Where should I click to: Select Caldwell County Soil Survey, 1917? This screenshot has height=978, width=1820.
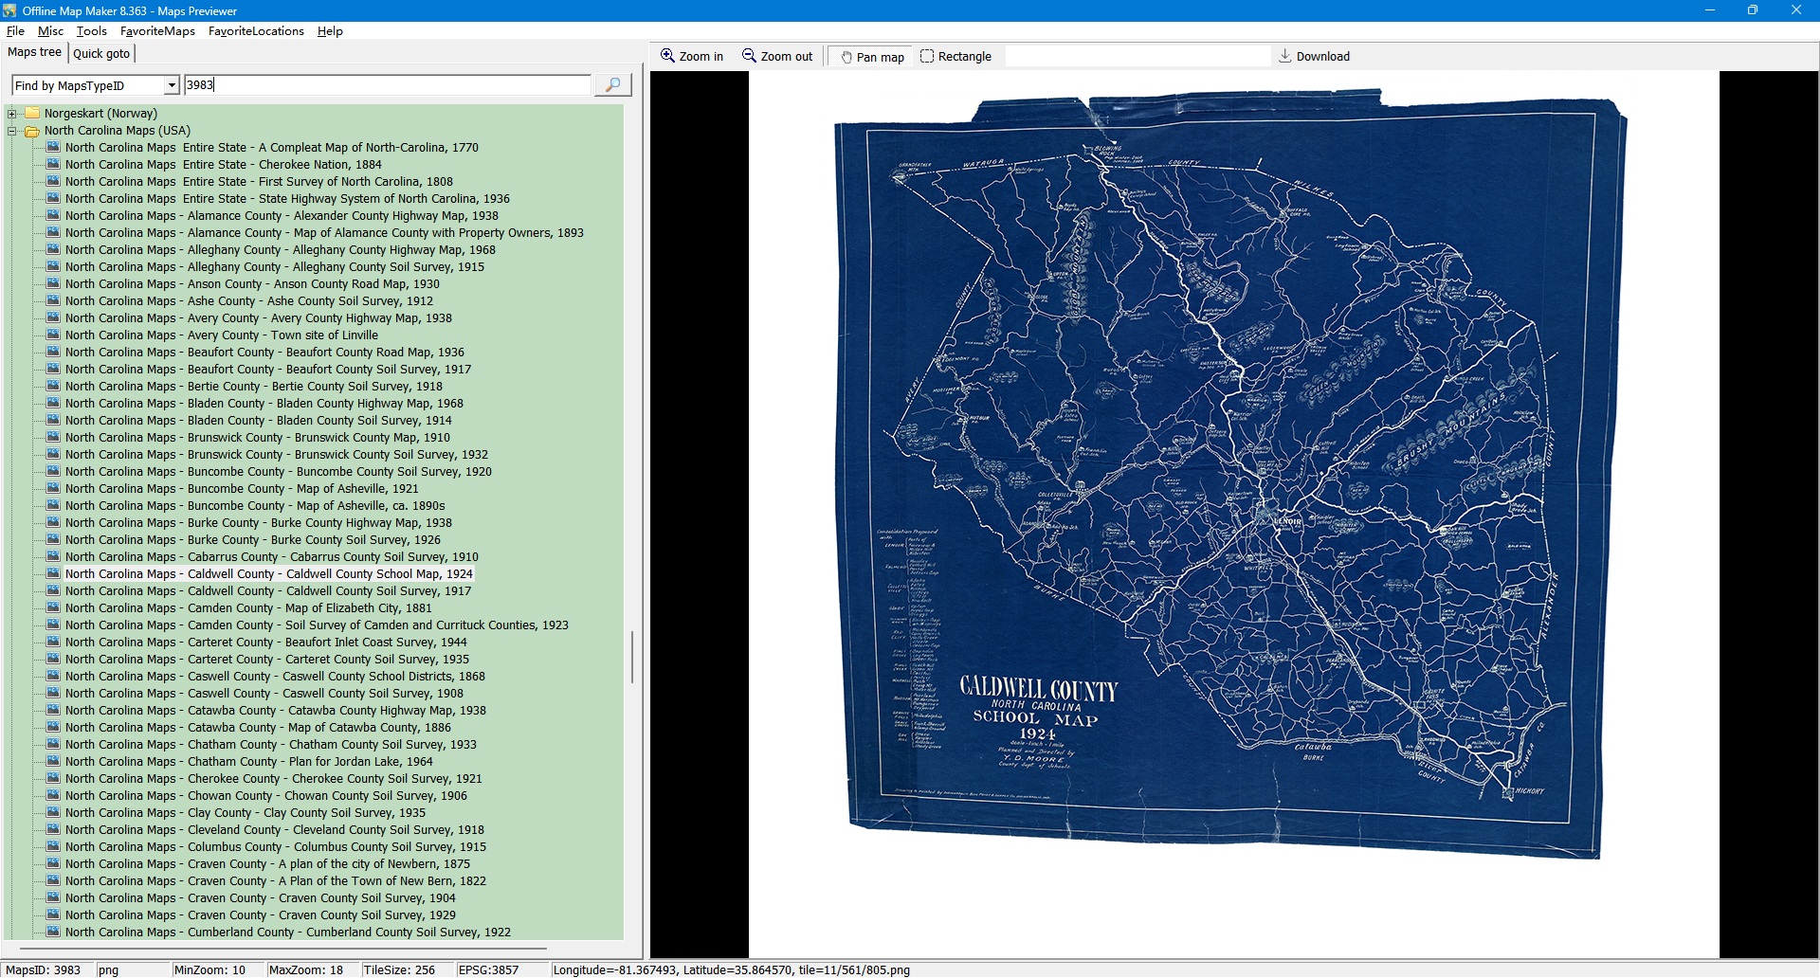(x=267, y=591)
